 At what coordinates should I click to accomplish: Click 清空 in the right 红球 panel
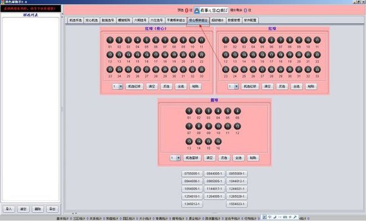(x=267, y=87)
